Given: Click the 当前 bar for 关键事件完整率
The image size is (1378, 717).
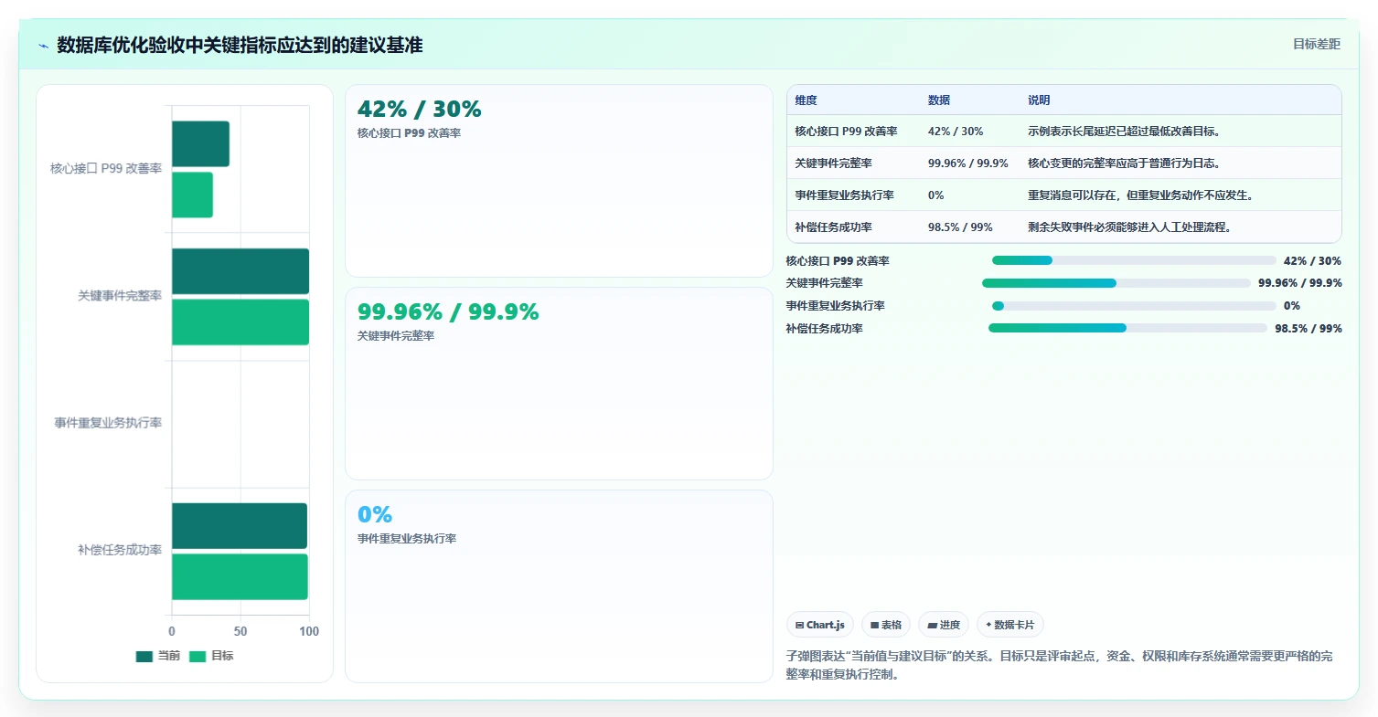Looking at the screenshot, I should 240,271.
